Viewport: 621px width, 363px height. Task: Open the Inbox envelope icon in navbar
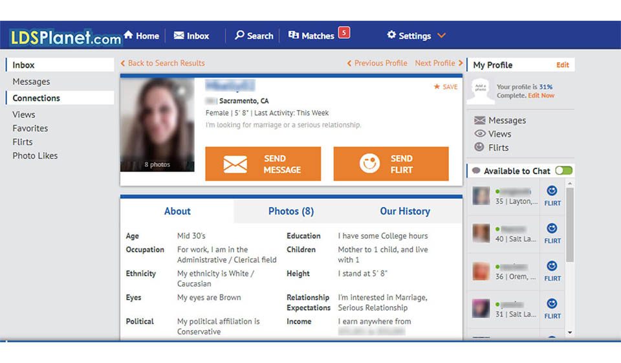tap(179, 36)
